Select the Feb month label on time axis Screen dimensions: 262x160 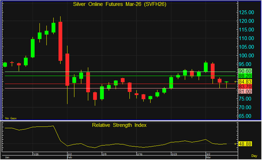click(70, 157)
